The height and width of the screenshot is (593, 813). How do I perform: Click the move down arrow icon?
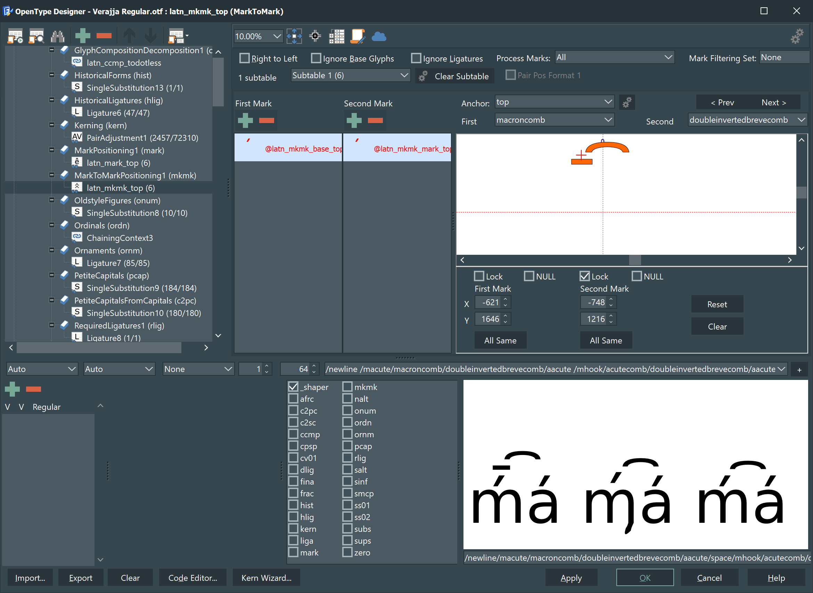tap(151, 36)
